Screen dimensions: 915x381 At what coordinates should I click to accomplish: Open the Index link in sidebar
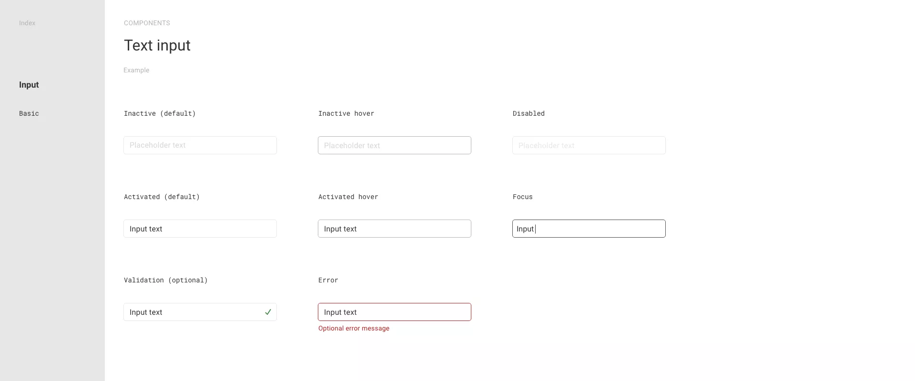click(27, 23)
